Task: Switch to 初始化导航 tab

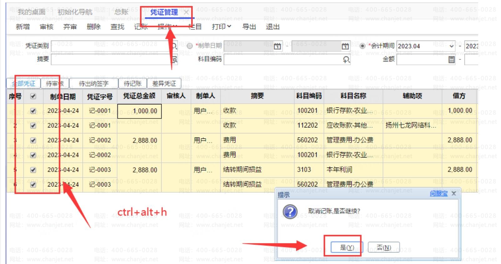Action: coord(75,12)
